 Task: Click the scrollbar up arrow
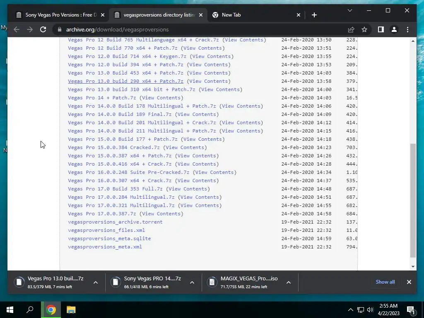(413, 41)
